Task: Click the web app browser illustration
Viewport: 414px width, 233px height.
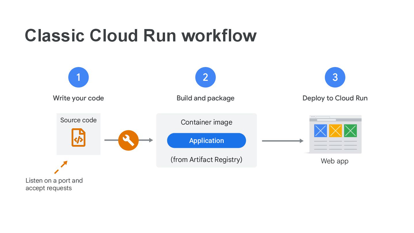Action: [335, 134]
